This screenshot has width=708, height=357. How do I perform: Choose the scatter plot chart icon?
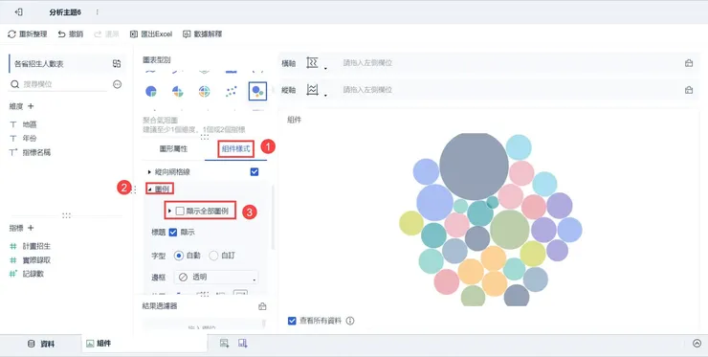(x=232, y=91)
